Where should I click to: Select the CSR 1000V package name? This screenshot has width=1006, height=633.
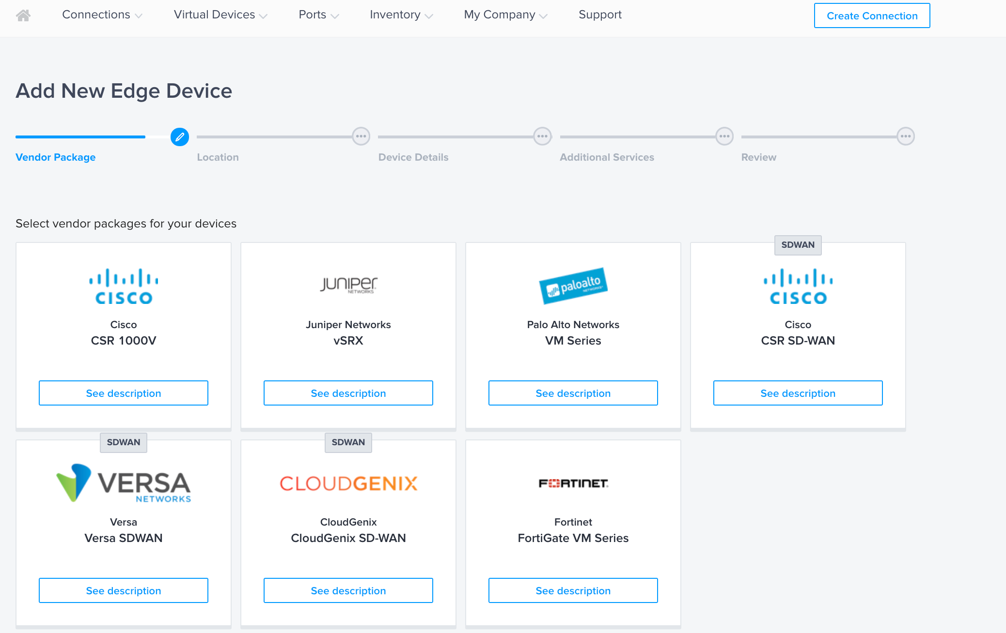124,341
